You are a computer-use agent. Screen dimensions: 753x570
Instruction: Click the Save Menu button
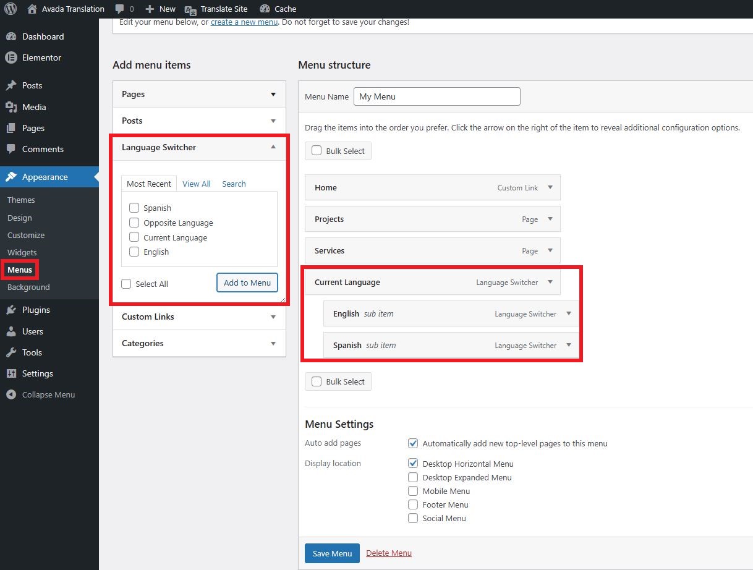coord(332,553)
